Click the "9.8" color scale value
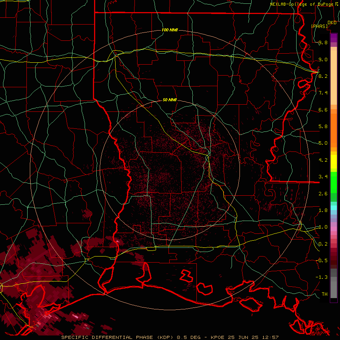 pos(323,43)
